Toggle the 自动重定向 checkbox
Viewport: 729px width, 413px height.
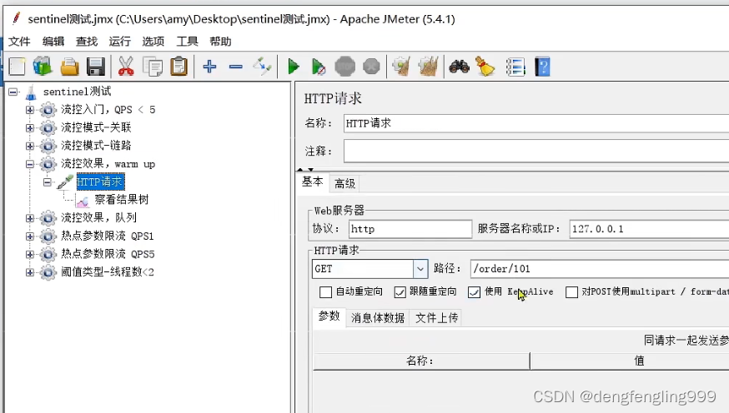(325, 292)
